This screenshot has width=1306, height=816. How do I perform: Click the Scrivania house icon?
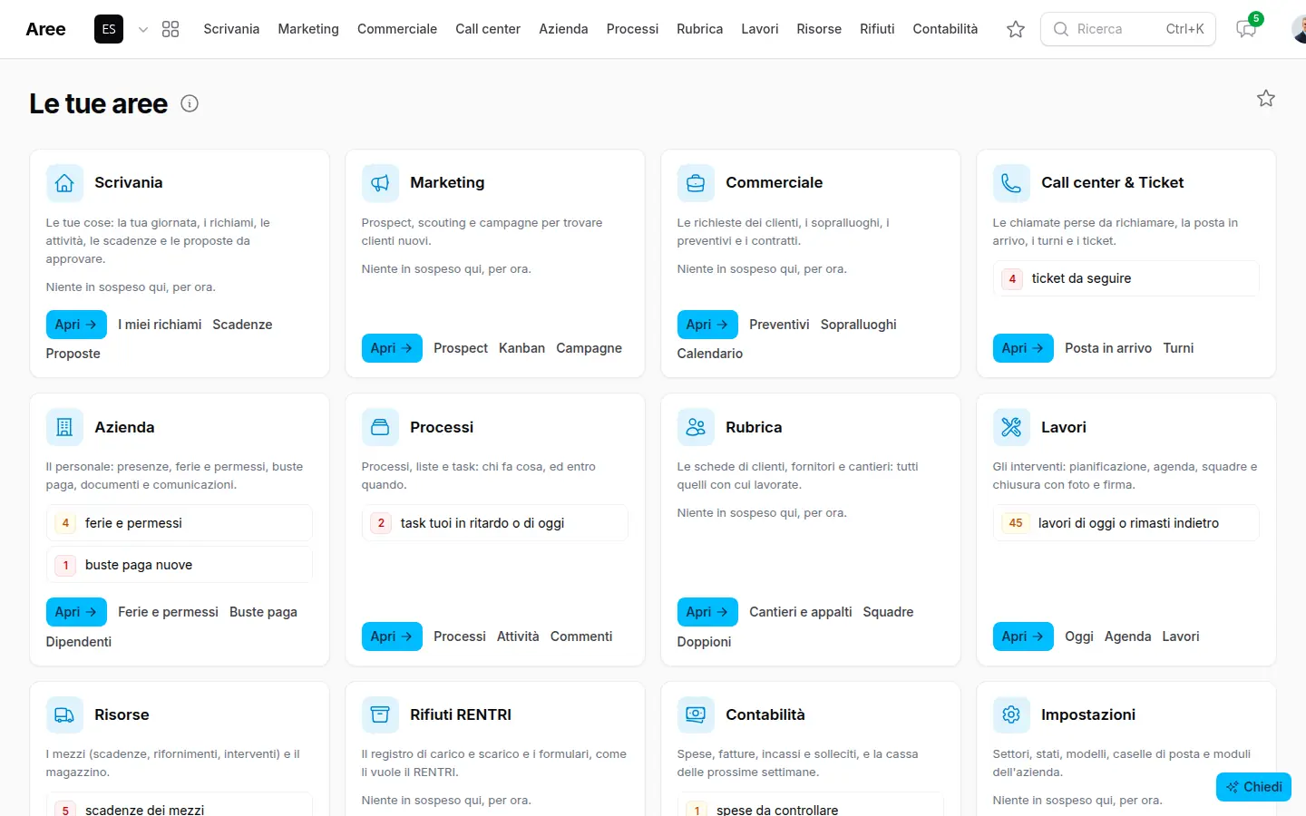click(64, 183)
